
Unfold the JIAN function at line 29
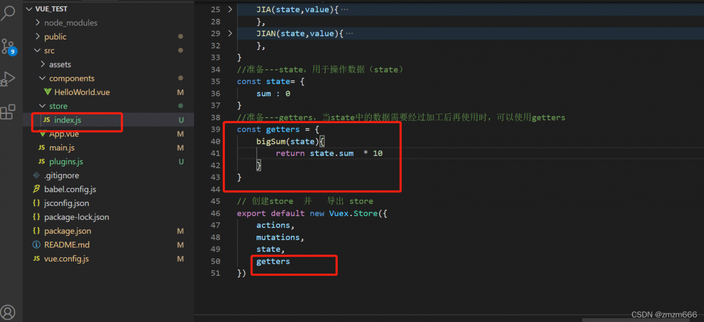click(230, 34)
